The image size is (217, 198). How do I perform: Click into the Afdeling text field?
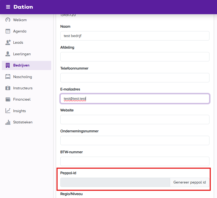(135, 57)
